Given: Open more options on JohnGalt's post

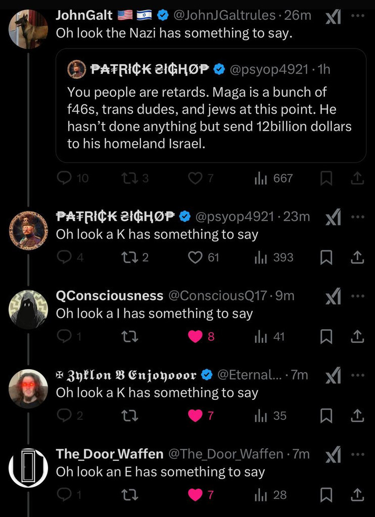Looking at the screenshot, I should click(357, 15).
